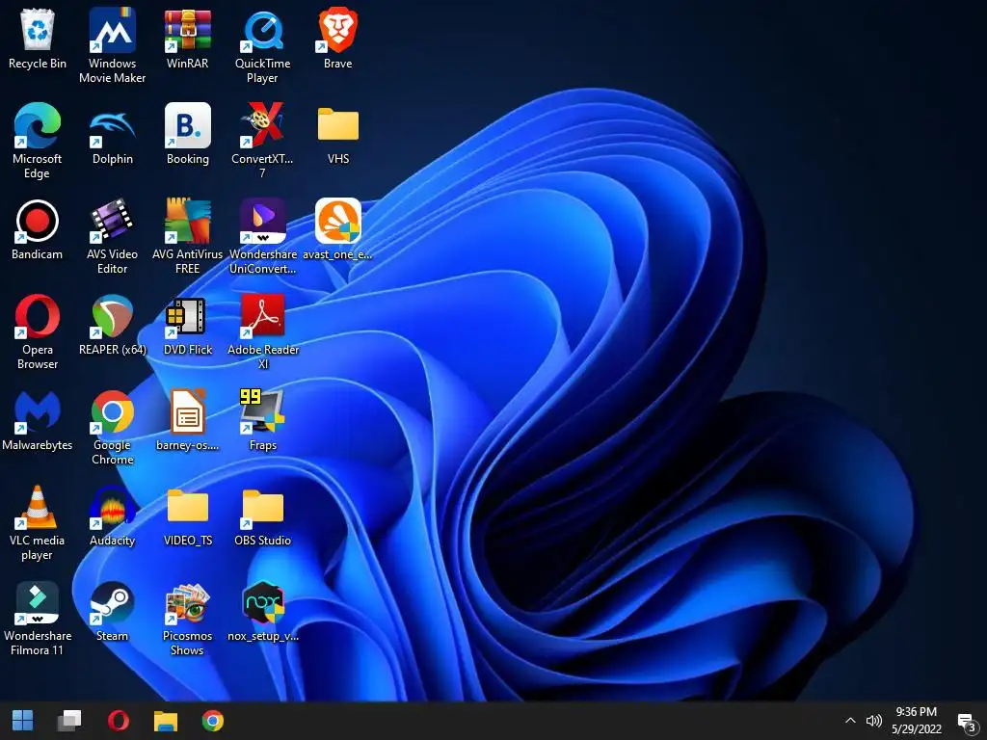Show hidden system tray icons

850,721
